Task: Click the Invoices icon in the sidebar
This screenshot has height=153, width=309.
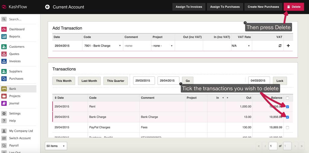Action: coord(4,61)
